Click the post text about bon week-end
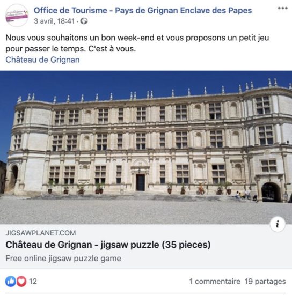The height and width of the screenshot is (295, 292). coord(137,43)
